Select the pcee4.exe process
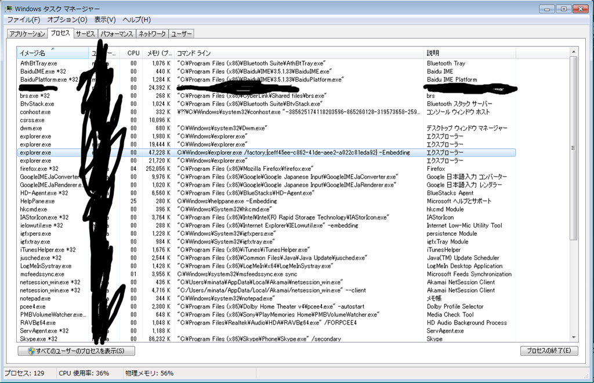594x383 pixels. click(x=266, y=307)
